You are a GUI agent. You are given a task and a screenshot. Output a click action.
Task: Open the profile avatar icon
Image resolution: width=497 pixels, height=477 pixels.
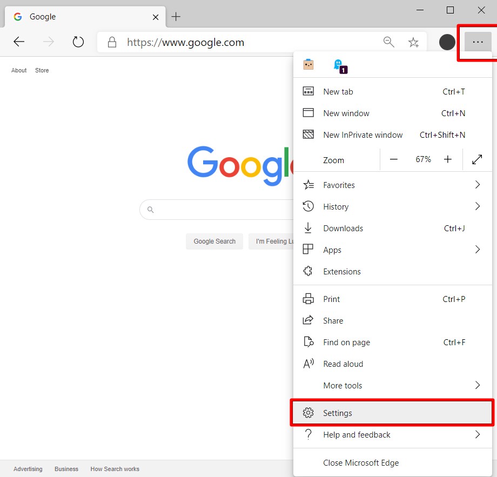pos(447,42)
